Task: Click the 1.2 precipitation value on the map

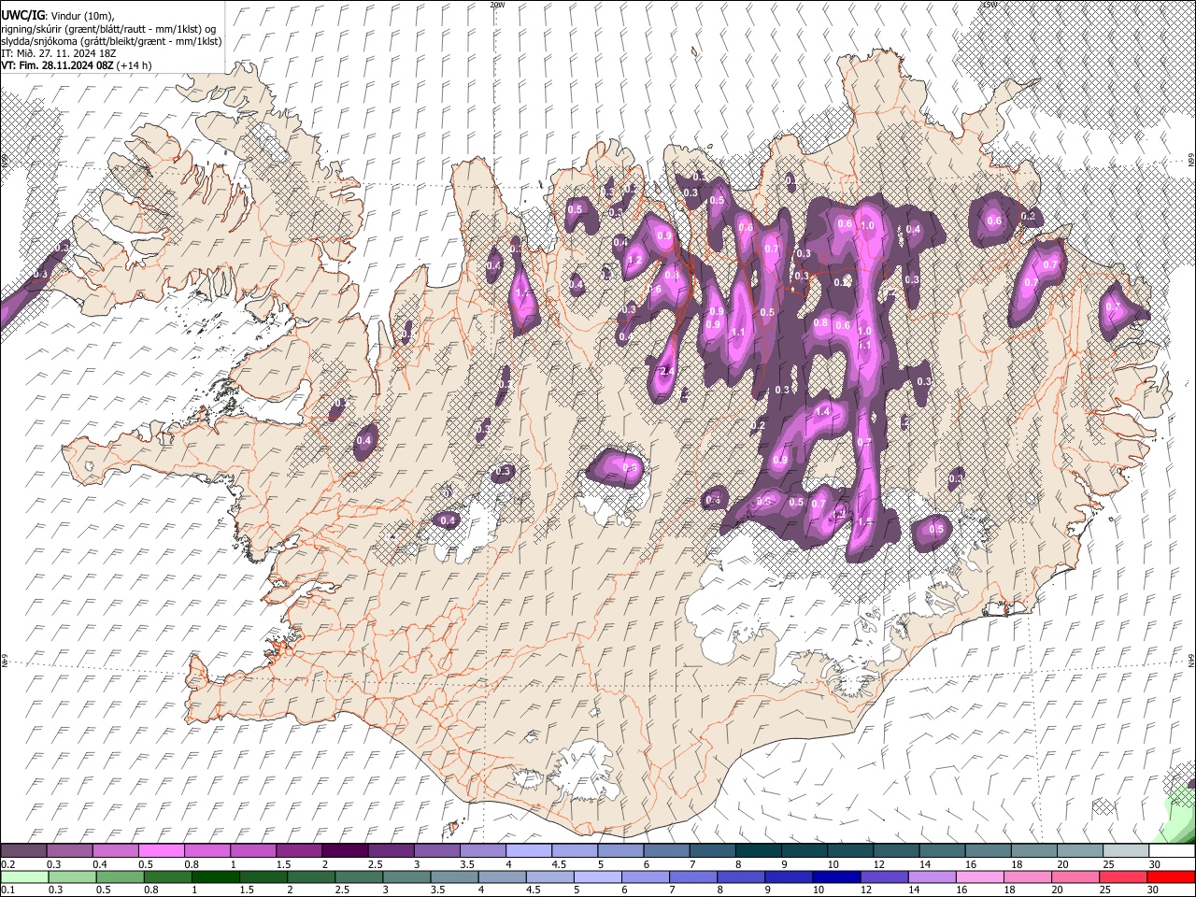Action: point(634,260)
